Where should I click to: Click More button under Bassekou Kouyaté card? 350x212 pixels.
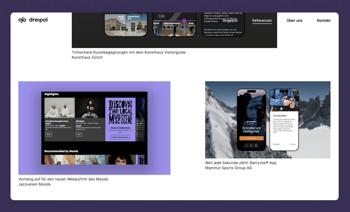[x=49, y=134]
